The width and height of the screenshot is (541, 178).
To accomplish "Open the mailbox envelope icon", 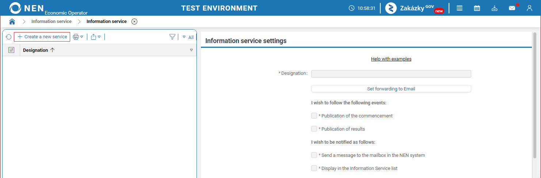I will (x=512, y=8).
